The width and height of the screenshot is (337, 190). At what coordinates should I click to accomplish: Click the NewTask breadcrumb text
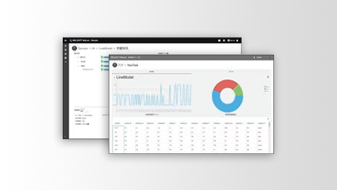pyautogui.click(x=133, y=65)
